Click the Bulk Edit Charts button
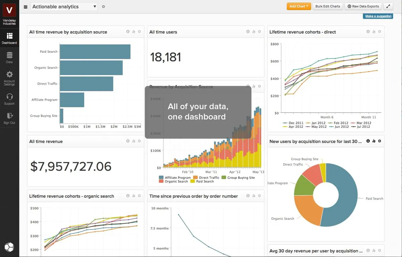This screenshot has height=257, width=402. pos(328,6)
